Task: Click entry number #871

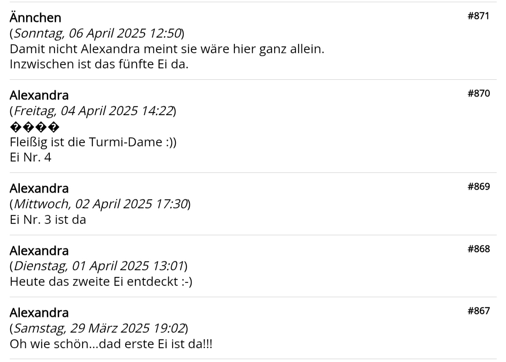Action: 479,16
